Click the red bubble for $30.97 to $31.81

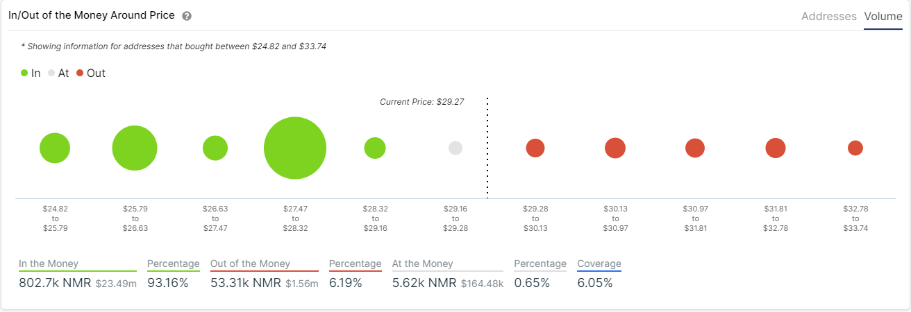coord(695,148)
